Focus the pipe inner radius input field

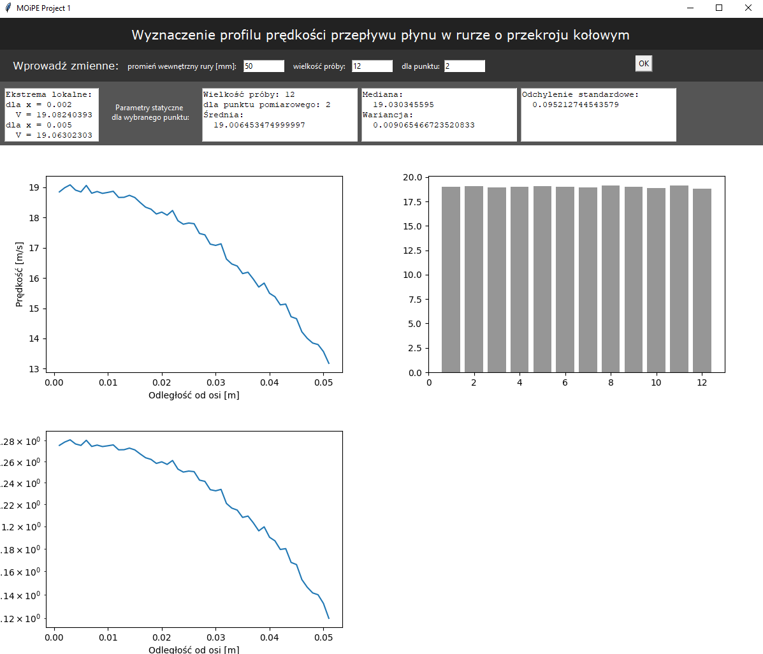(x=264, y=66)
